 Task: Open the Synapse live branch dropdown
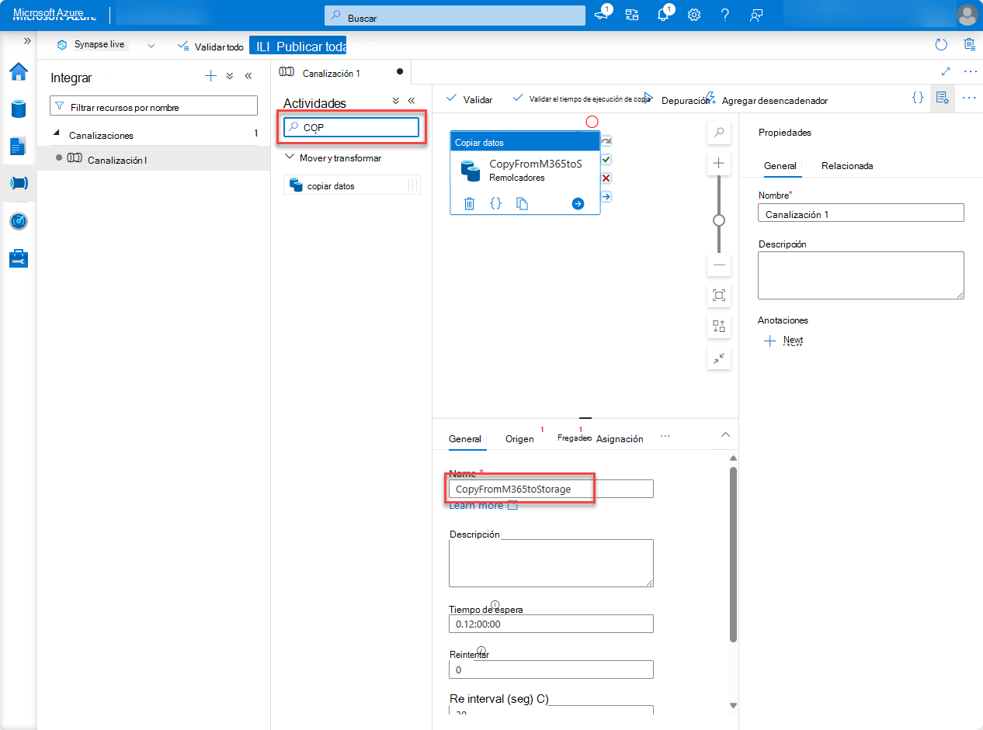(151, 44)
